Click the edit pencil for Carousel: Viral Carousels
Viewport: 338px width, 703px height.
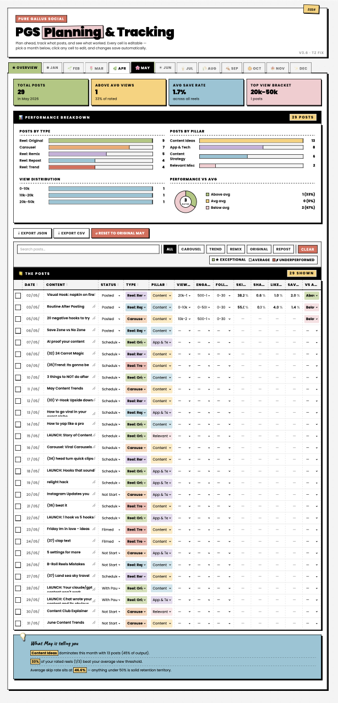click(x=94, y=447)
